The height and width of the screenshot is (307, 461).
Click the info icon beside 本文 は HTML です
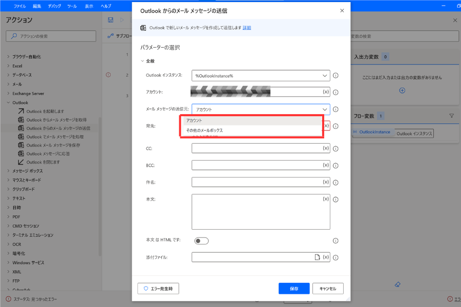(x=336, y=241)
